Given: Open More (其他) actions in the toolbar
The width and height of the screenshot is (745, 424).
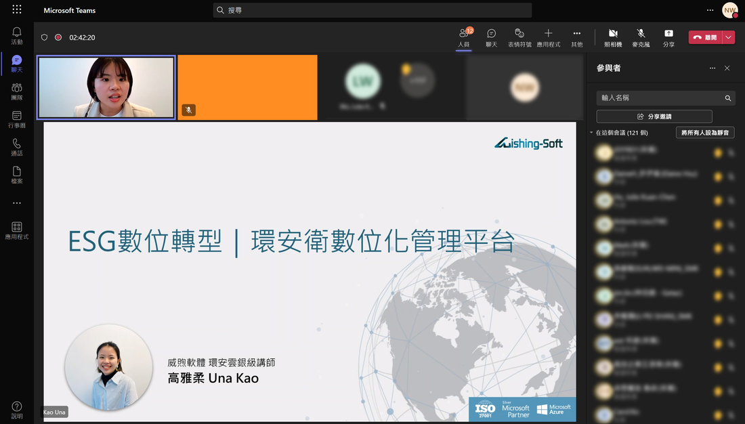Looking at the screenshot, I should pyautogui.click(x=577, y=38).
